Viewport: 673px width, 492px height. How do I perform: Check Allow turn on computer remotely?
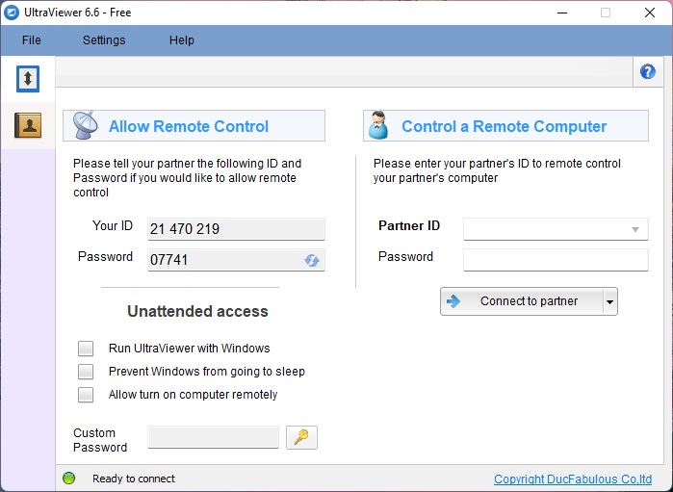[86, 395]
